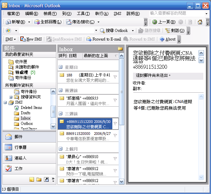Open the 工具 menu
Image resolution: width=211 pixels, height=194 pixels.
point(83,14)
